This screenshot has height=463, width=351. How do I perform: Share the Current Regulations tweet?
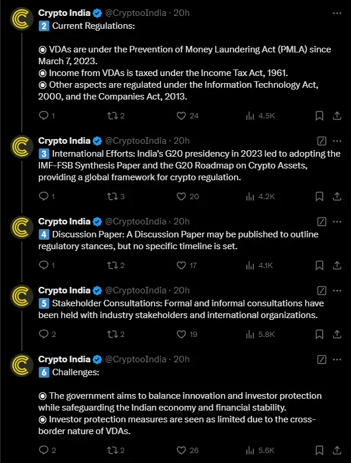337,115
